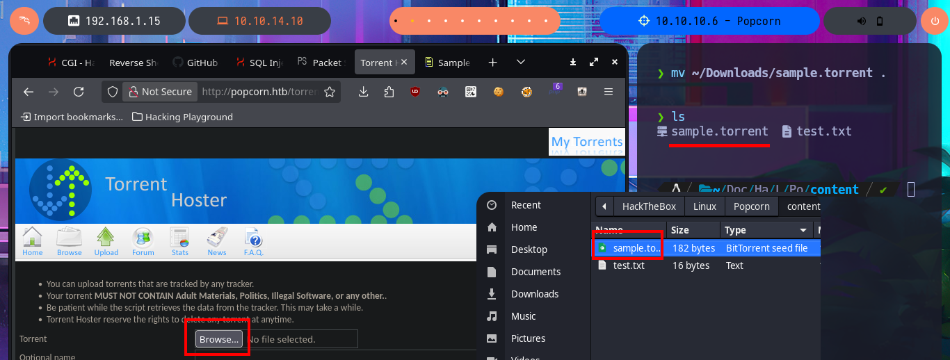Click the Linux path breadcrumb

tap(705, 206)
